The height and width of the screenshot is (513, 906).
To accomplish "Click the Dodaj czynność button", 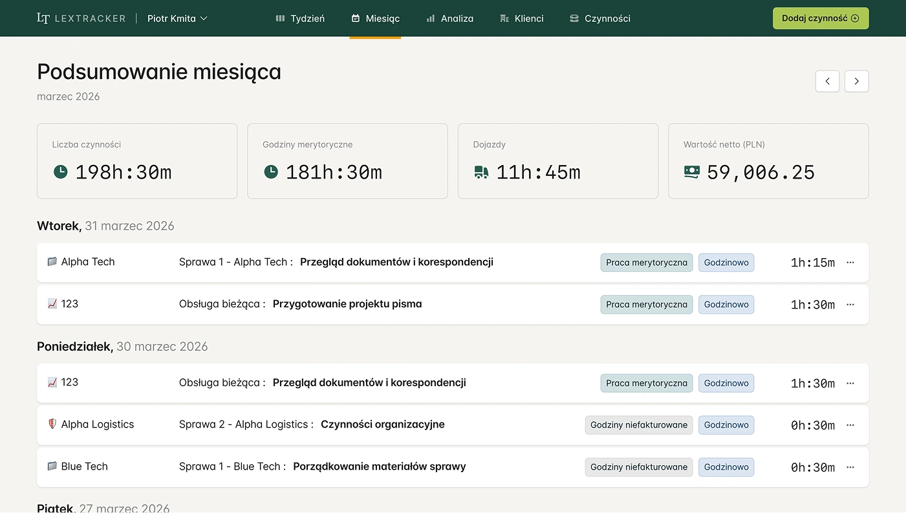I will [820, 18].
